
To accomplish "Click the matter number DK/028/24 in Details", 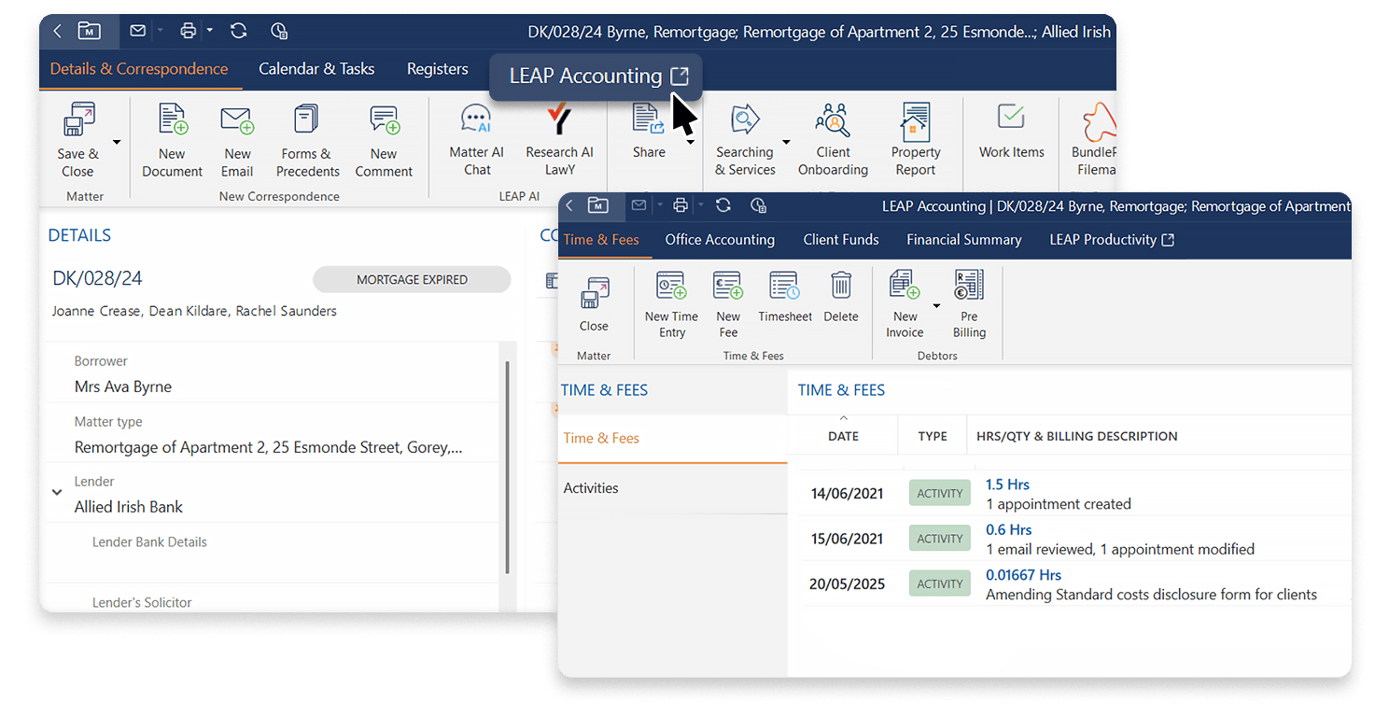I will pos(98,278).
